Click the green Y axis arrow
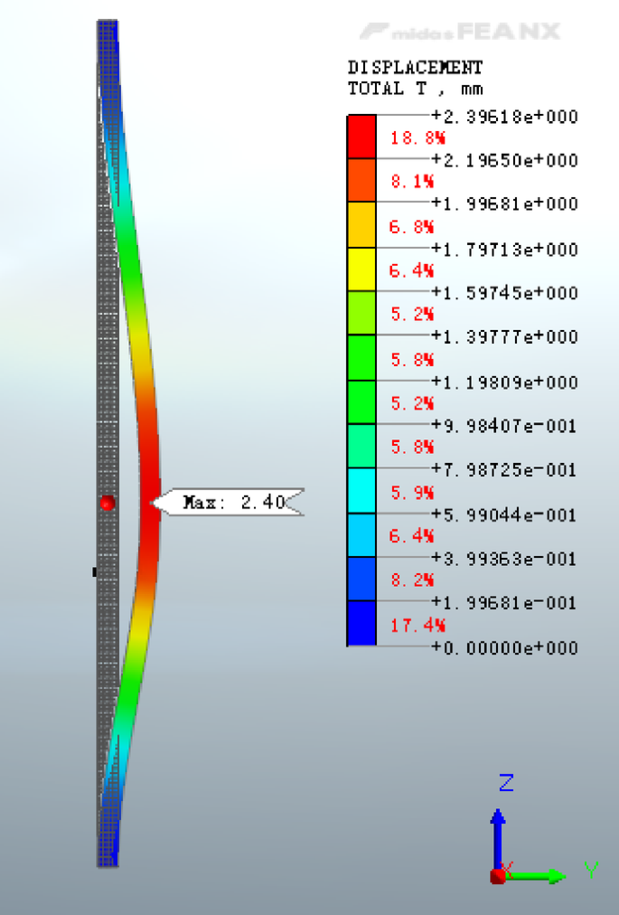The image size is (619, 915). [540, 875]
